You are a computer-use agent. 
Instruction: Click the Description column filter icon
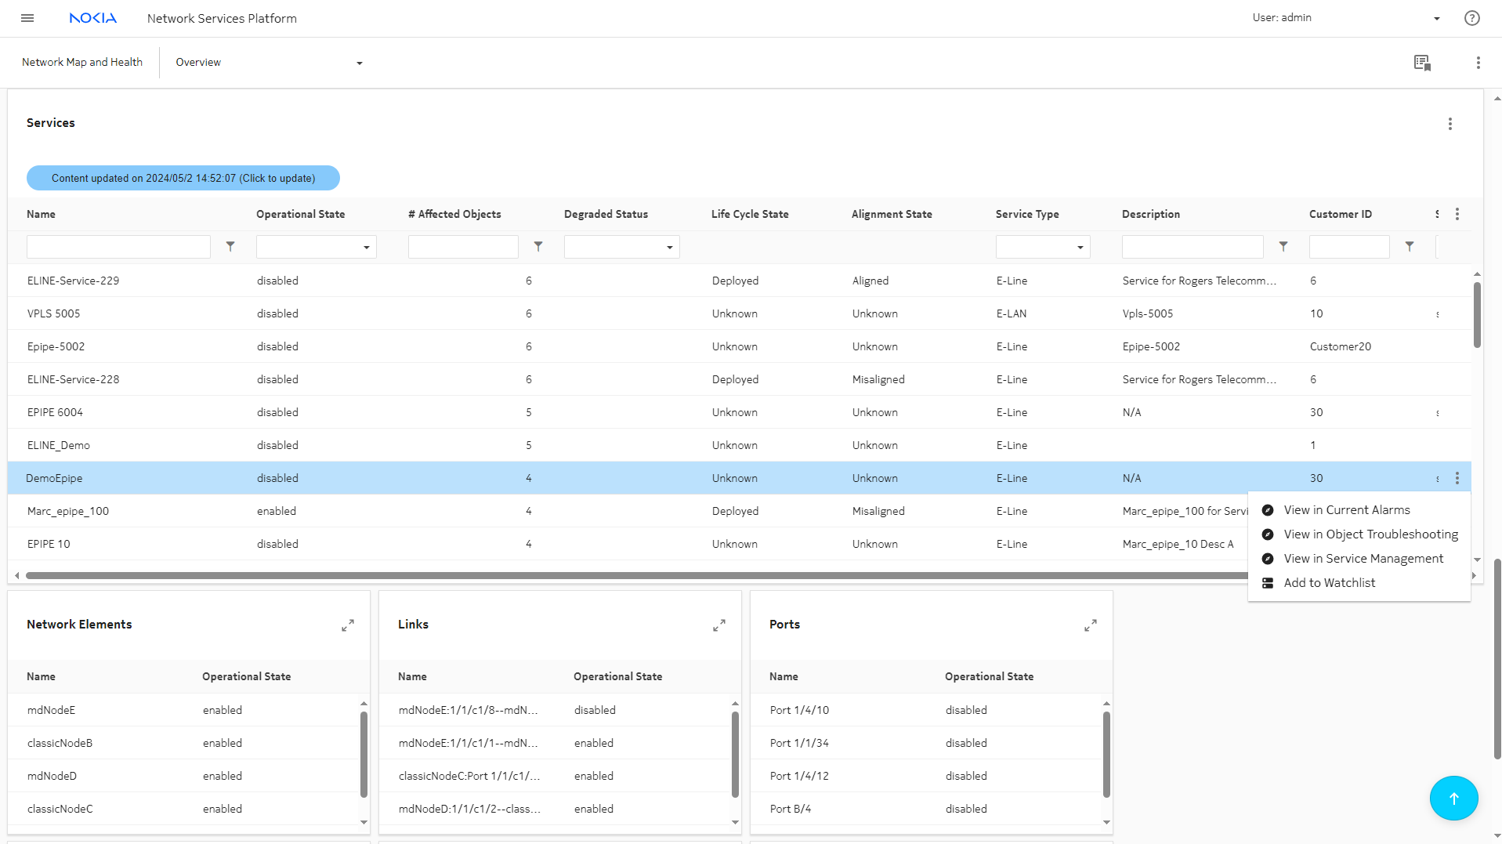pos(1283,247)
